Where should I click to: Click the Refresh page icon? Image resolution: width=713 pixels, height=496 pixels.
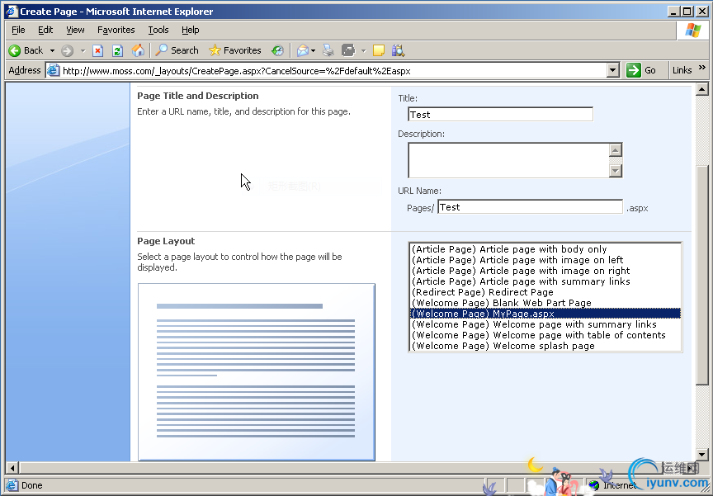pos(117,50)
